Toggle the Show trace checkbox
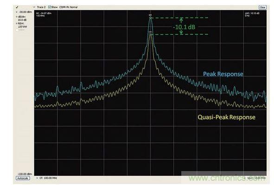This screenshot has width=274, height=185. click(50, 7)
